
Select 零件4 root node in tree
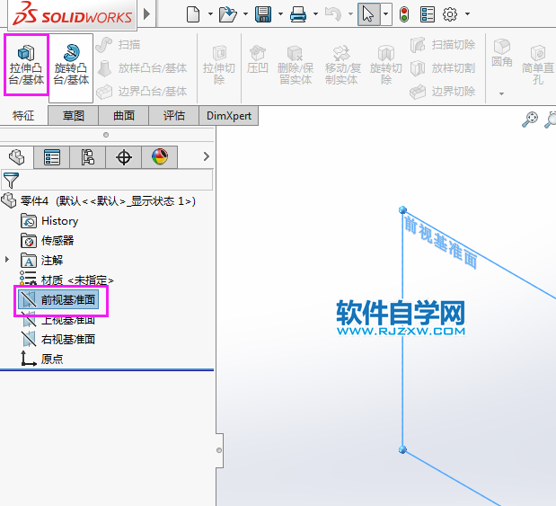coord(99,200)
